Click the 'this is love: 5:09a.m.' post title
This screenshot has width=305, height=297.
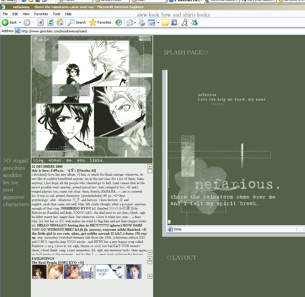48,170
